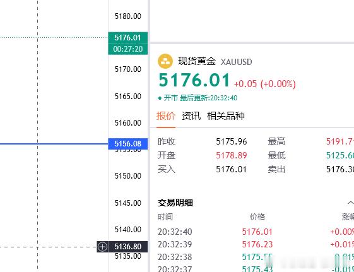This screenshot has height=272, width=354.
Task: Click the 昨收 value 5175.96
Action: pos(232,141)
